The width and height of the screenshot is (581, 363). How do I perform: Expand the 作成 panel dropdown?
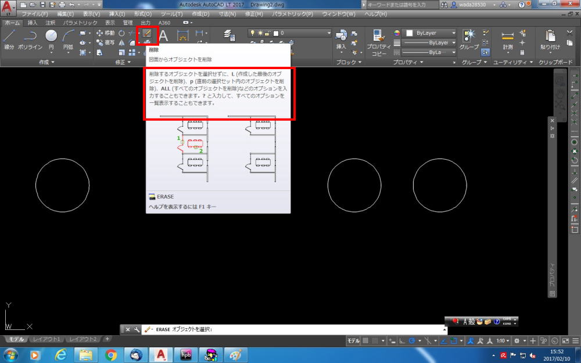pos(46,62)
